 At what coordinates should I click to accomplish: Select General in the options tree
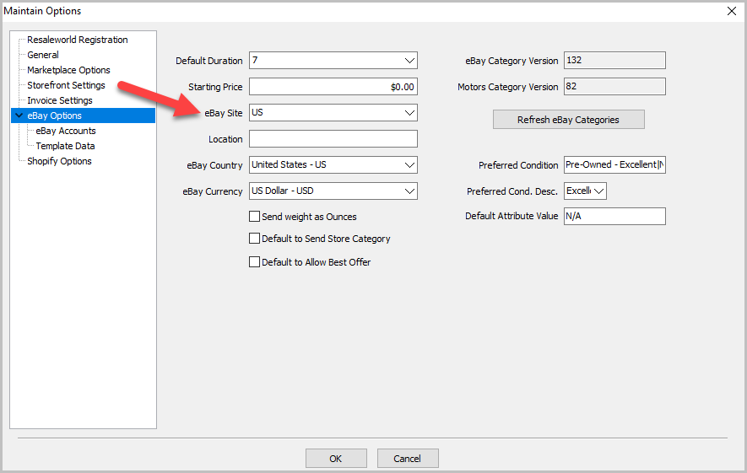tap(43, 55)
